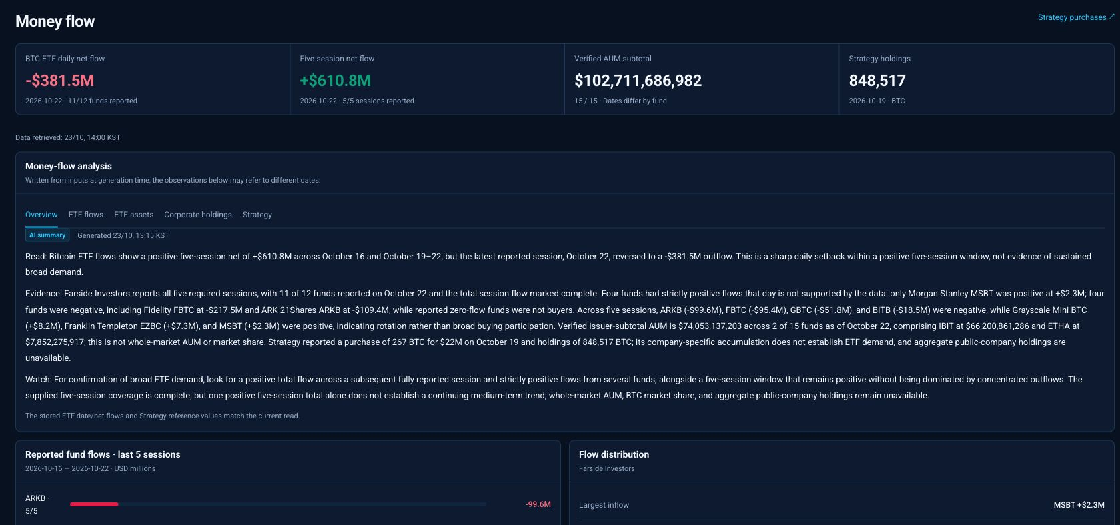This screenshot has width=1120, height=525.
Task: Click the 'MSBT +$2.3M' largest inflow value
Action: (x=1079, y=505)
